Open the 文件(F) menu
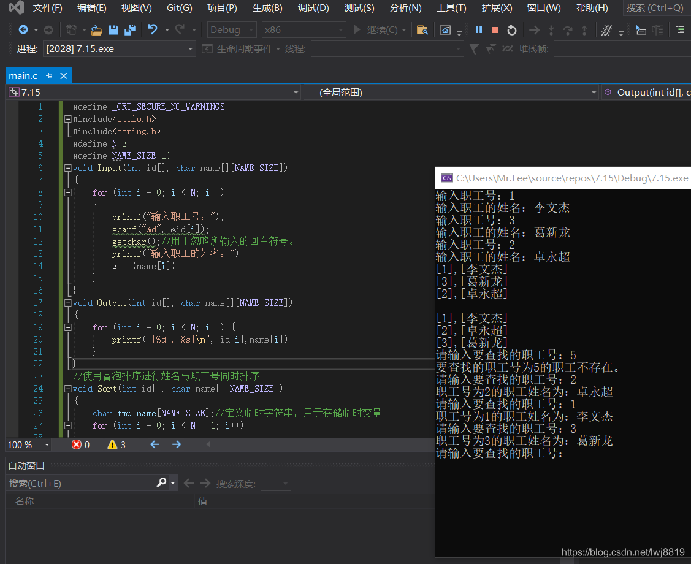This screenshot has height=564, width=691. tap(48, 7)
